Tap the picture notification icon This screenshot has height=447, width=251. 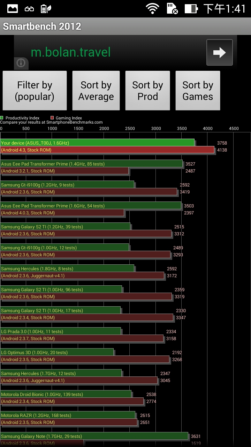(x=13, y=9)
